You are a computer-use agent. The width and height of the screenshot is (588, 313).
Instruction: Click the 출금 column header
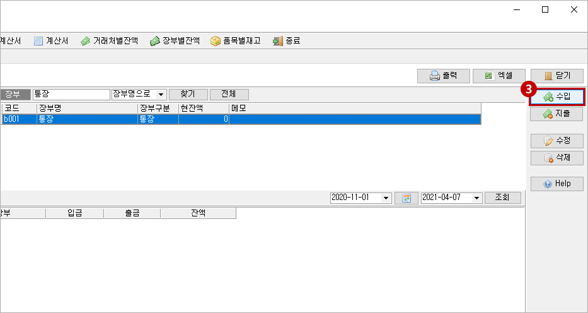[132, 213]
